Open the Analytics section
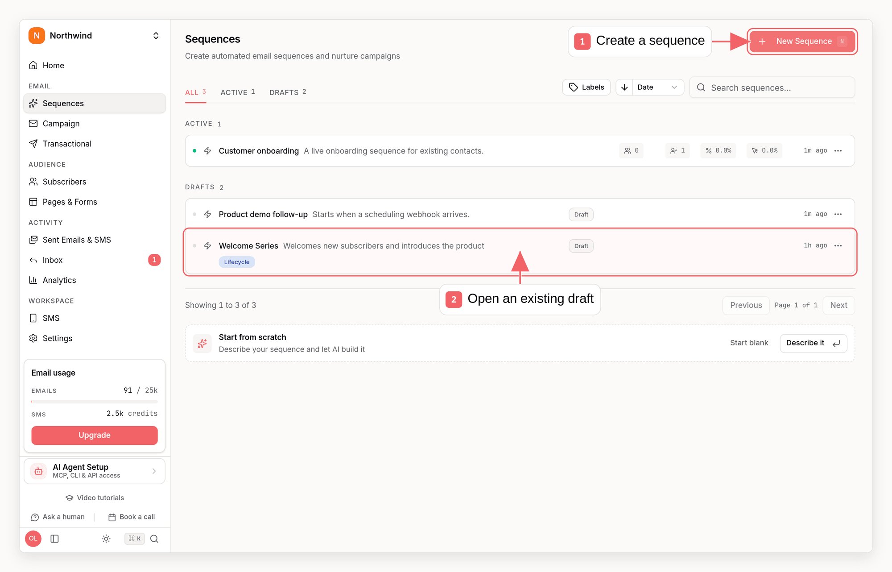Screen dimensions: 892x572 pyautogui.click(x=94, y=280)
